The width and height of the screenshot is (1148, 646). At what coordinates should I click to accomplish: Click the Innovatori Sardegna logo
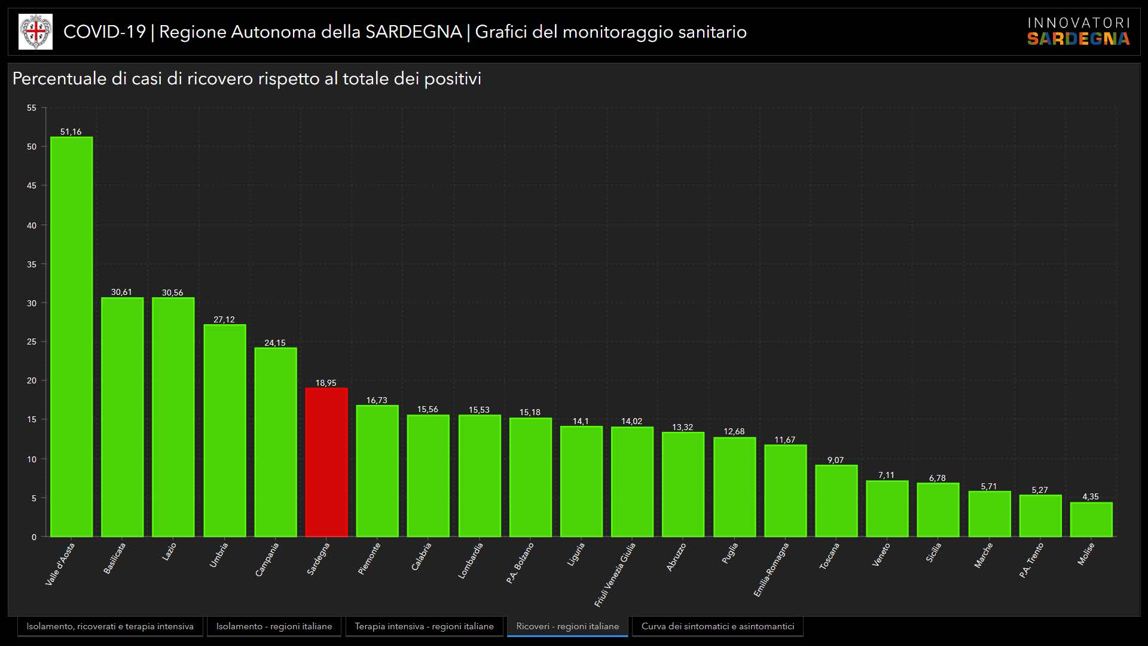tap(1078, 32)
